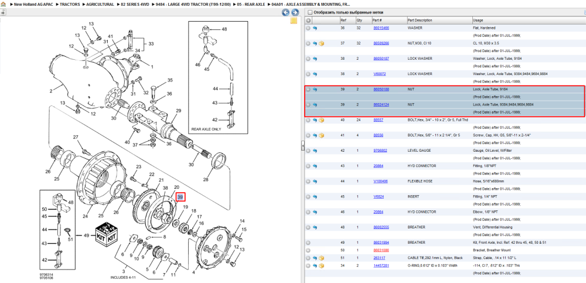Toggle 'Отобразить только выбранные метки' checkbox

[x=310, y=12]
